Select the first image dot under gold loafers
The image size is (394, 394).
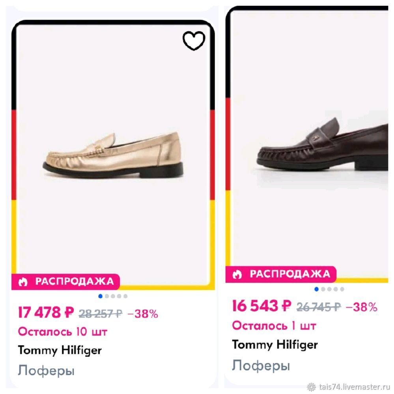tap(100, 296)
